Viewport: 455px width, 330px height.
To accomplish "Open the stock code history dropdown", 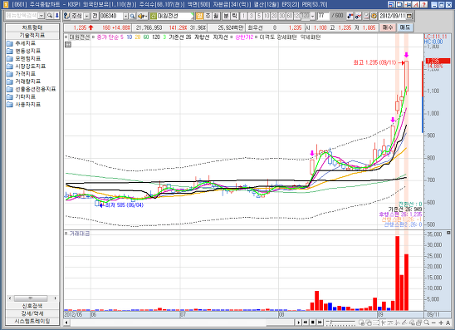I will [126, 16].
